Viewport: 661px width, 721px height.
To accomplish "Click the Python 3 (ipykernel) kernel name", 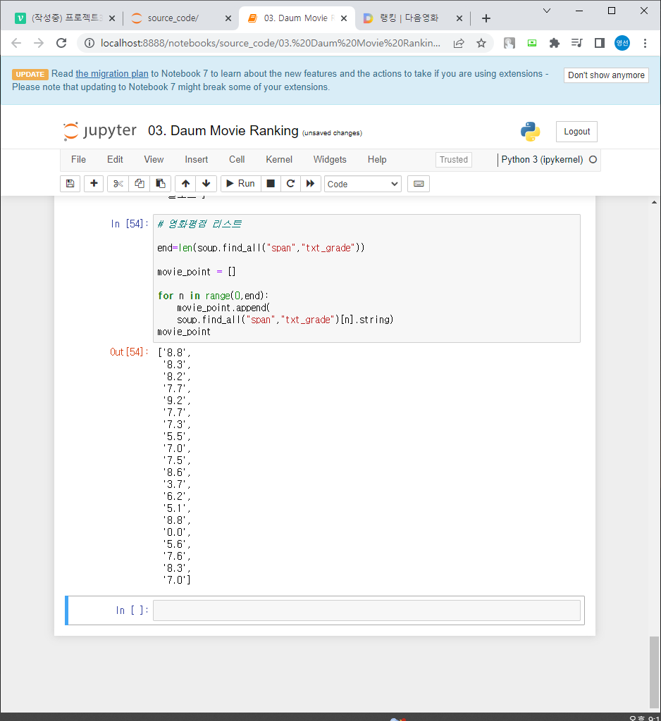I will [542, 160].
